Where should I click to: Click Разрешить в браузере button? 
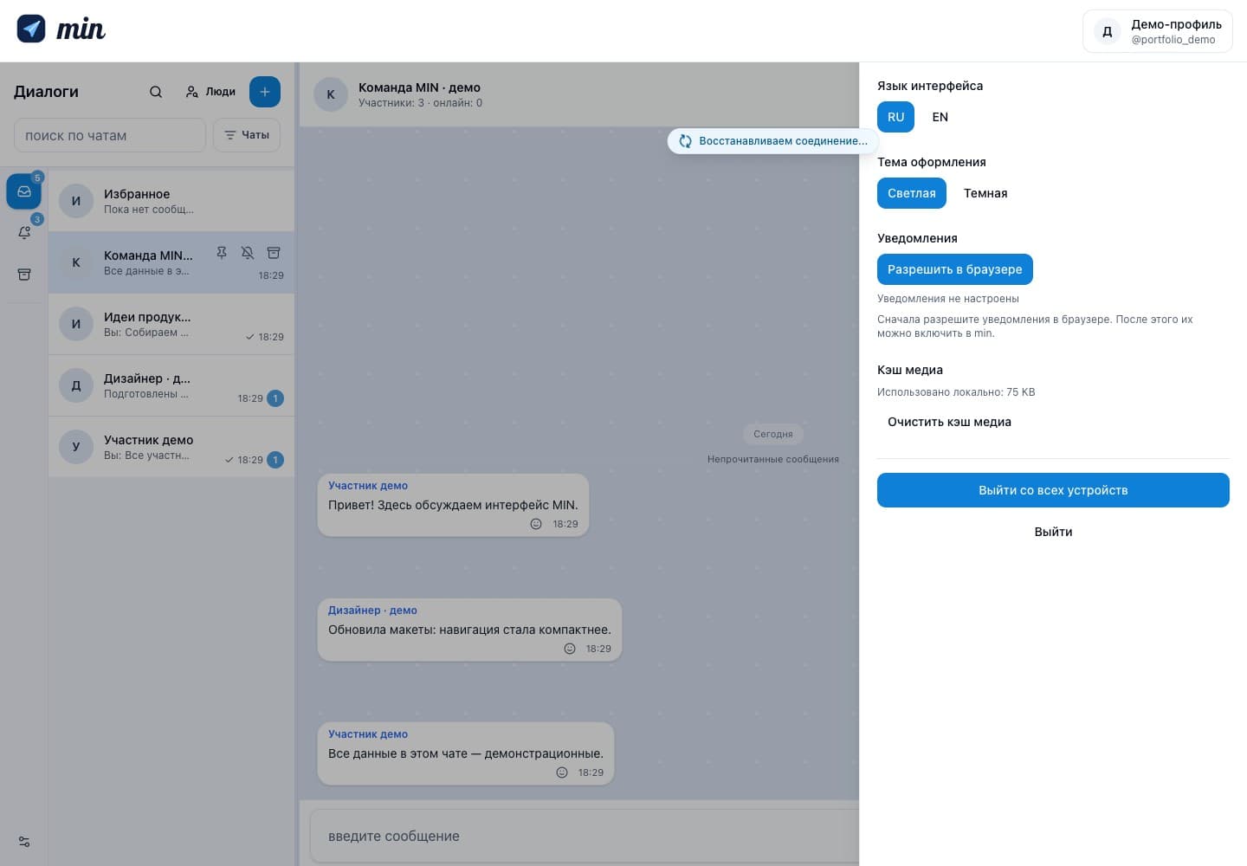point(955,269)
